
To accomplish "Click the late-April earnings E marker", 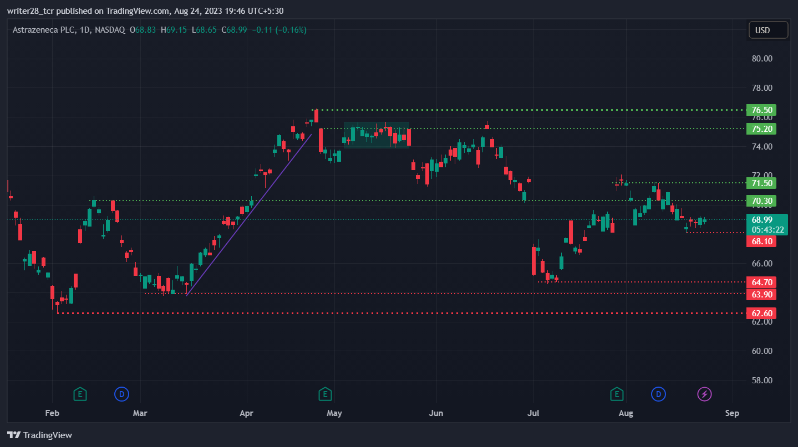I will (x=325, y=394).
